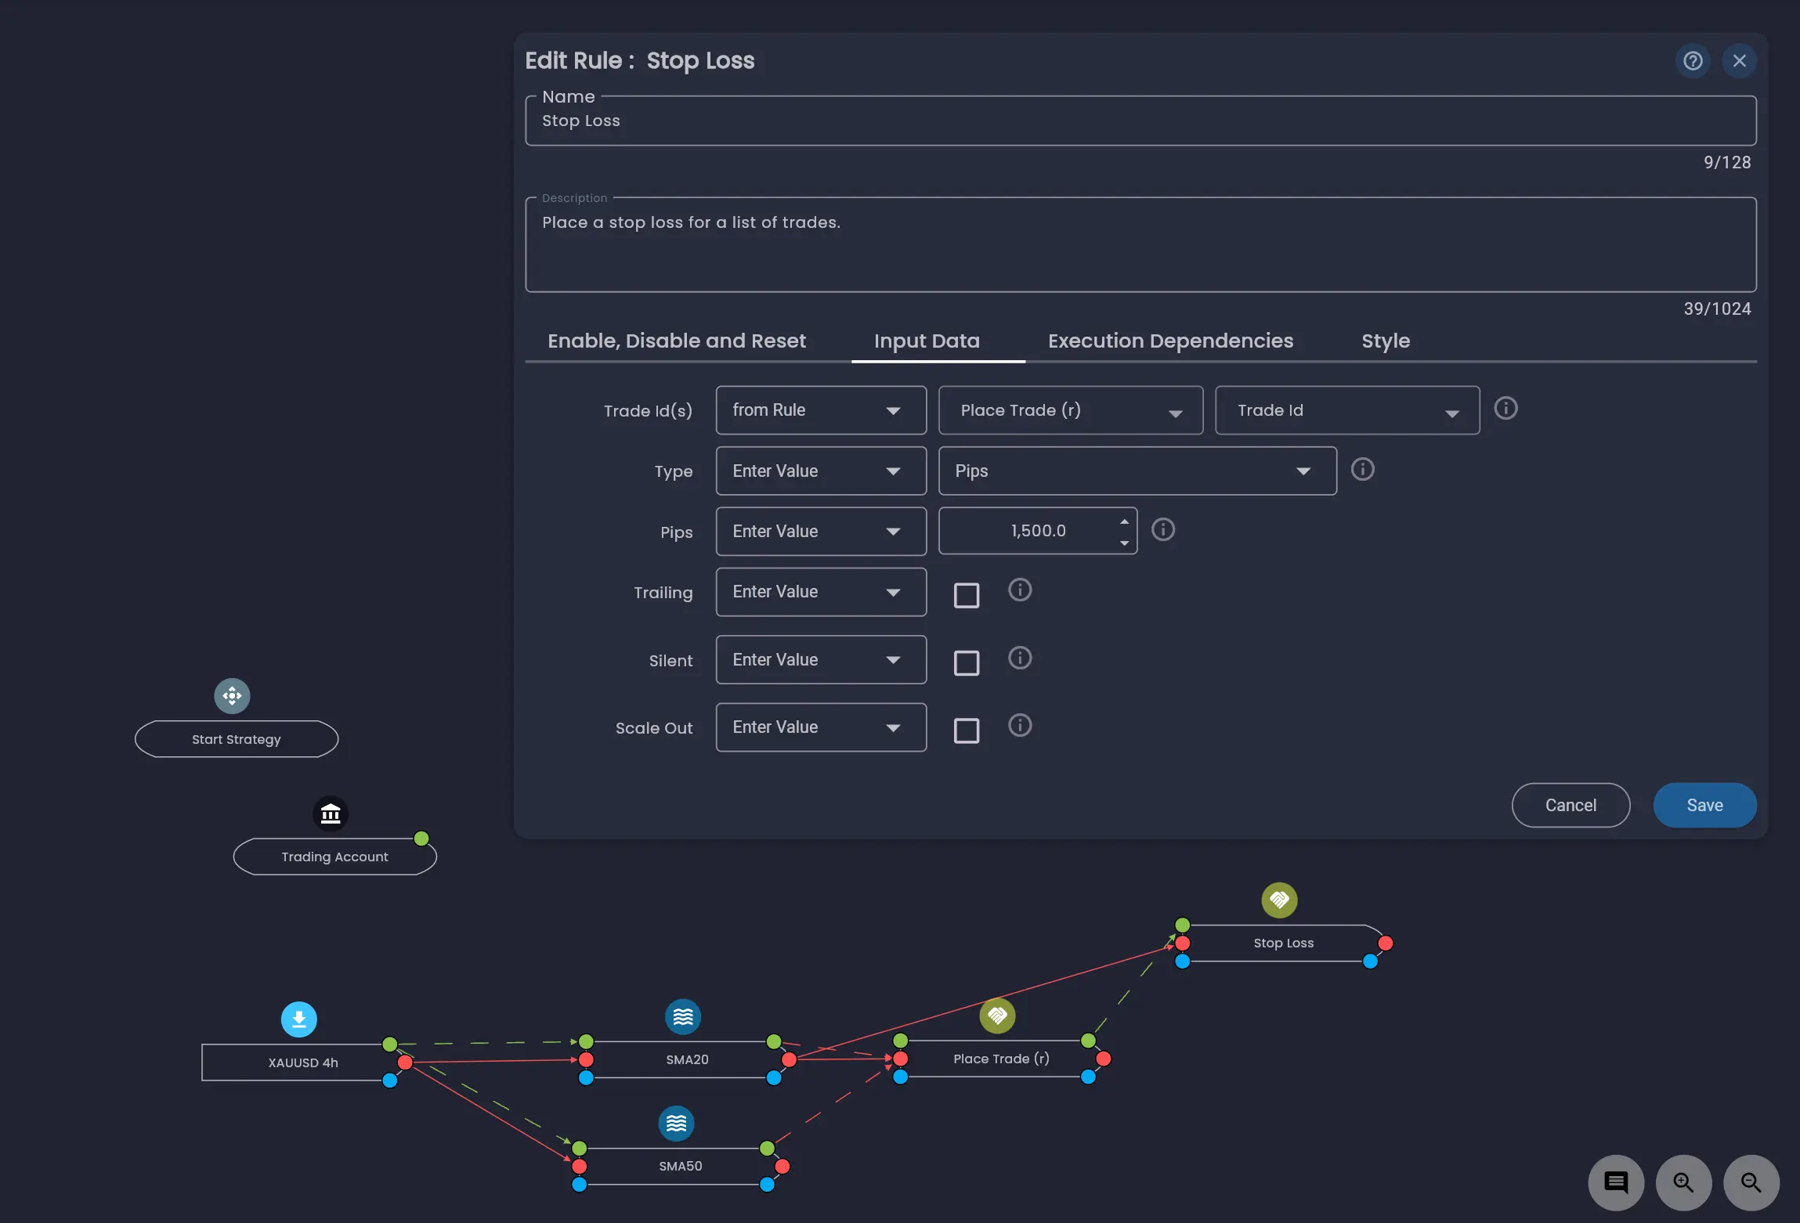Image resolution: width=1800 pixels, height=1223 pixels.
Task: Click the Stop Loss node handshake icon
Action: [1279, 900]
